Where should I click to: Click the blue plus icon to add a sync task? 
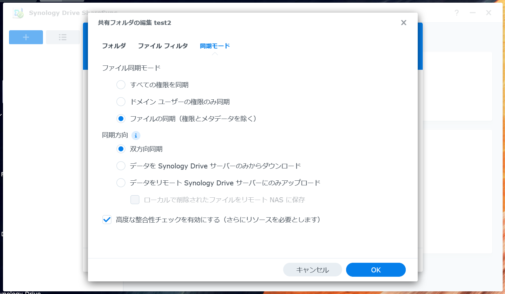[26, 37]
